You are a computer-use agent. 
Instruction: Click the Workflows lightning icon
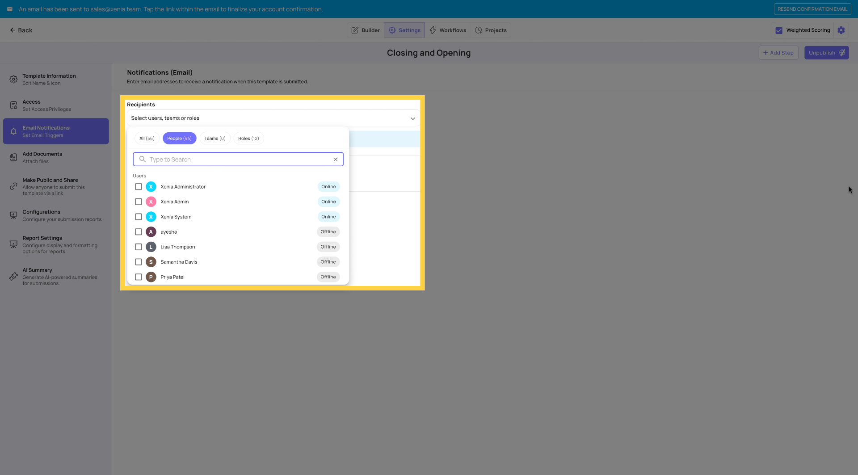[433, 30]
